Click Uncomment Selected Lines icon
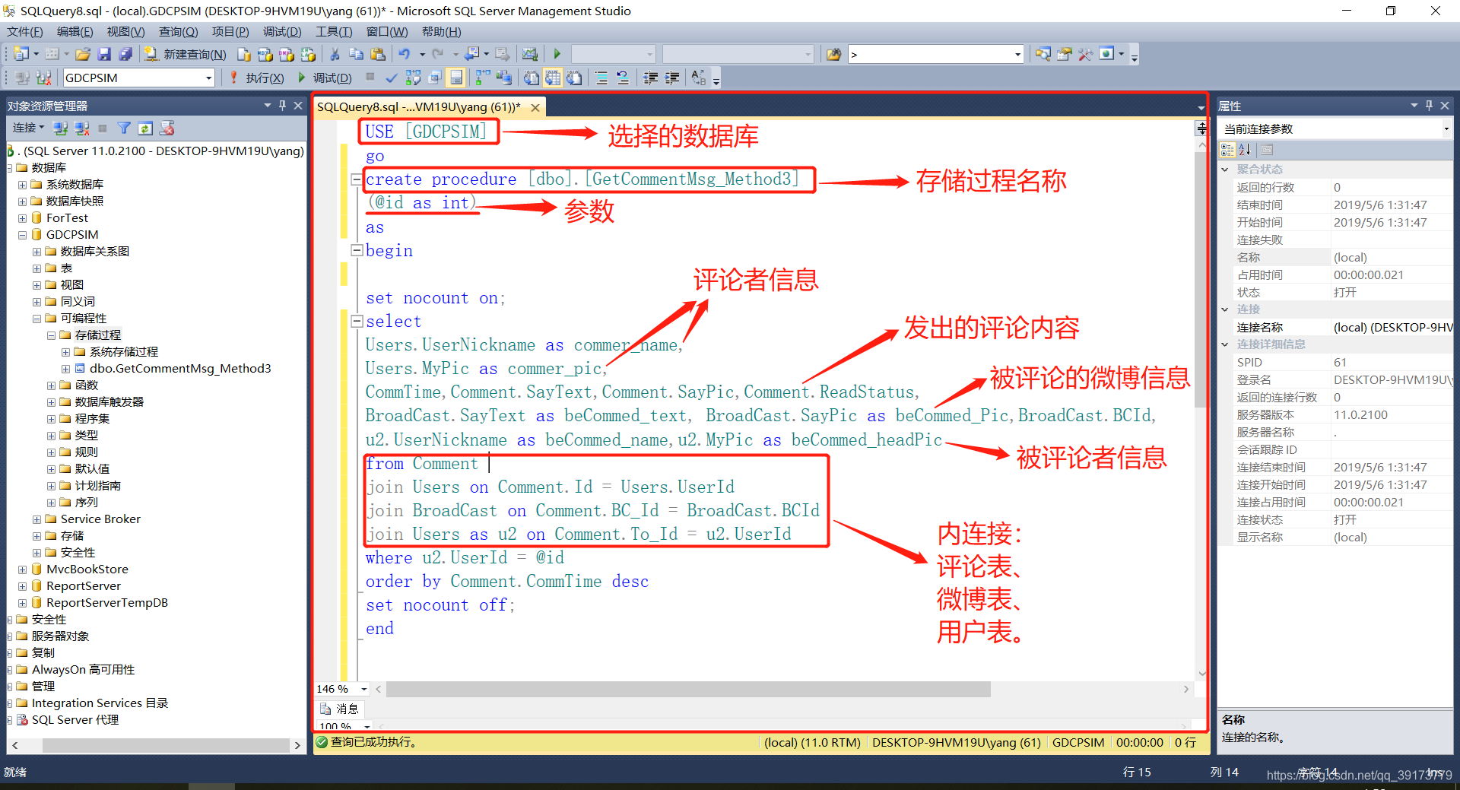The image size is (1460, 790). (x=623, y=78)
